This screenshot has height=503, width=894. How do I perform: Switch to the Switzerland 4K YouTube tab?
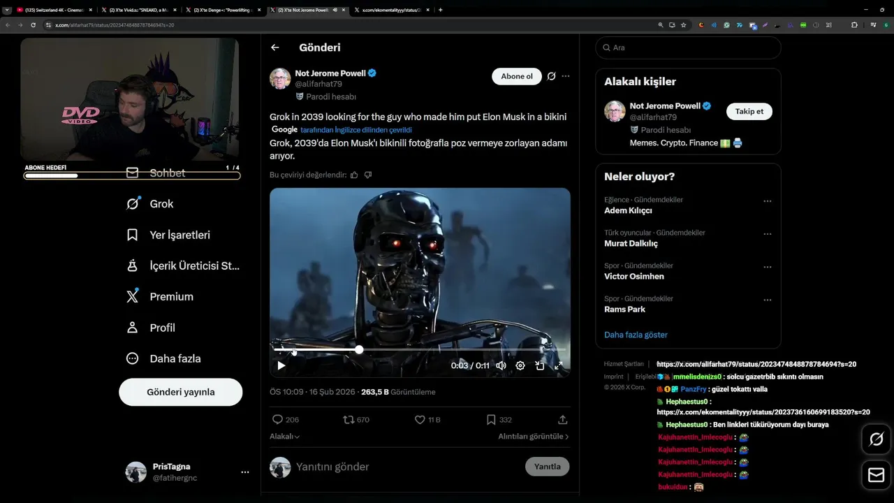pos(54,10)
